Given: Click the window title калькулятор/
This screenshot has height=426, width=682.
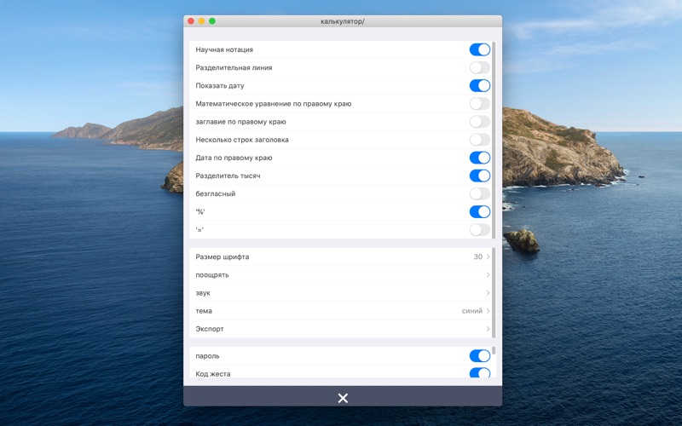Looking at the screenshot, I should 343,21.
